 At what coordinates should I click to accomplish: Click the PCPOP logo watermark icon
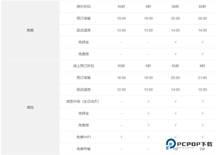(x=171, y=145)
